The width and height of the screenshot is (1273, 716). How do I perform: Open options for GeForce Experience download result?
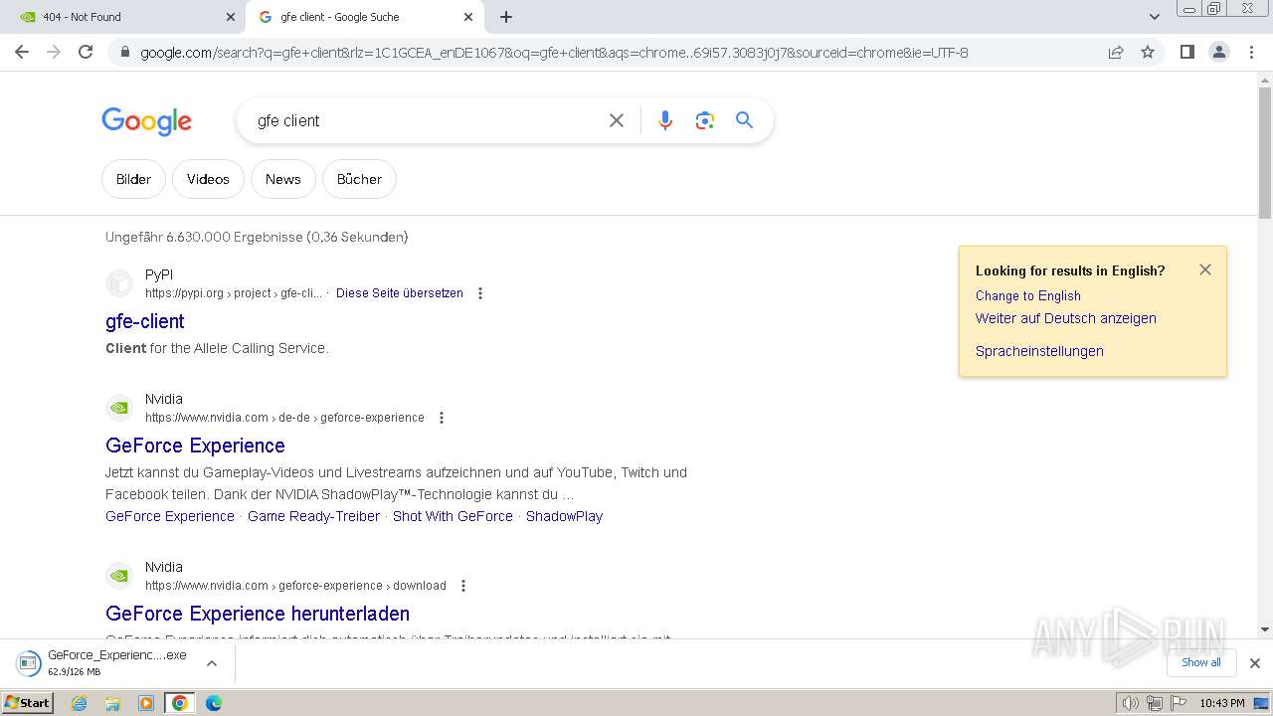pos(463,586)
